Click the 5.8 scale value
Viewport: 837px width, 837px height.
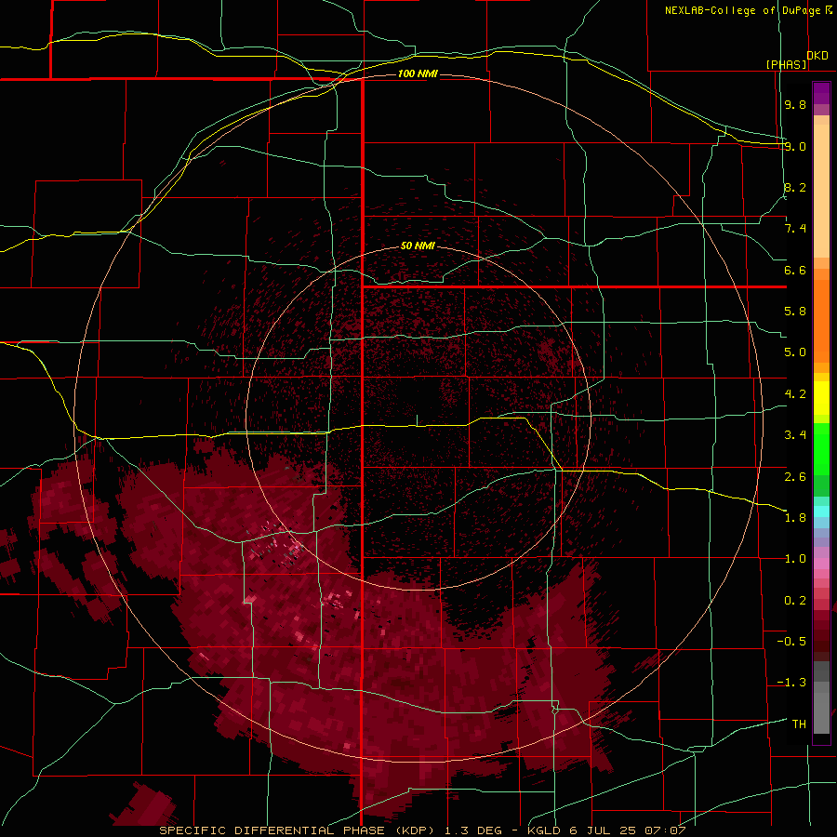795,312
